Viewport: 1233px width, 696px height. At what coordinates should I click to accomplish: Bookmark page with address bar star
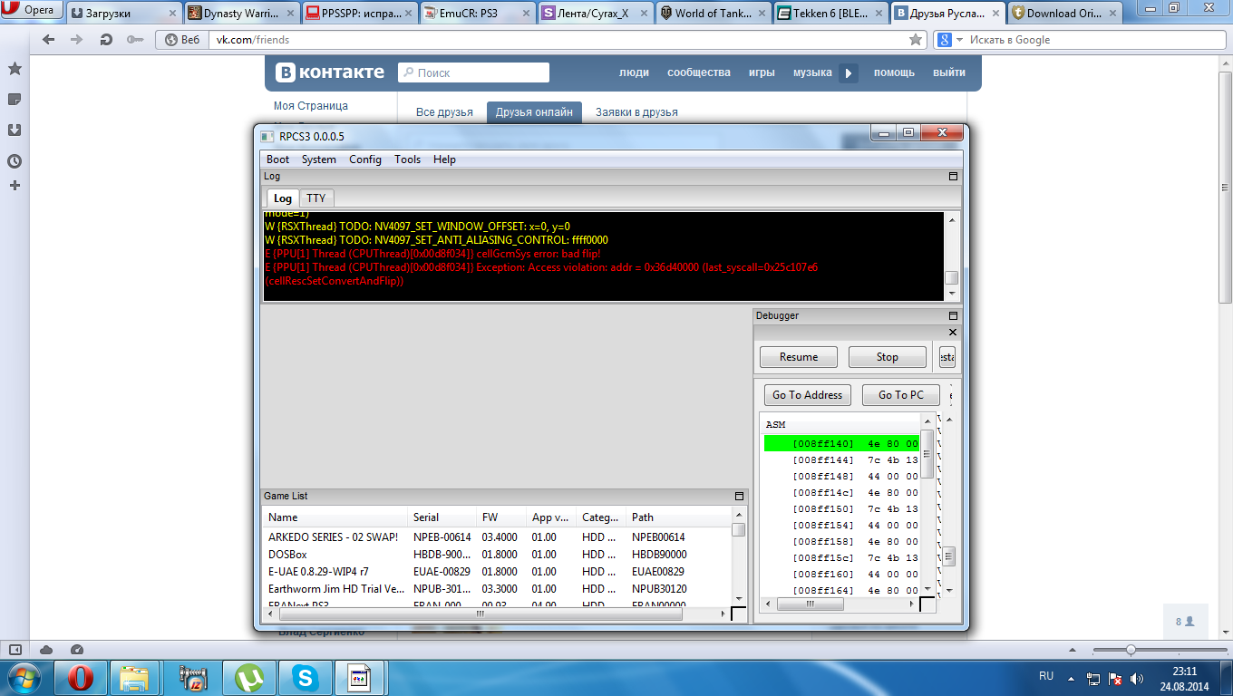coord(916,40)
